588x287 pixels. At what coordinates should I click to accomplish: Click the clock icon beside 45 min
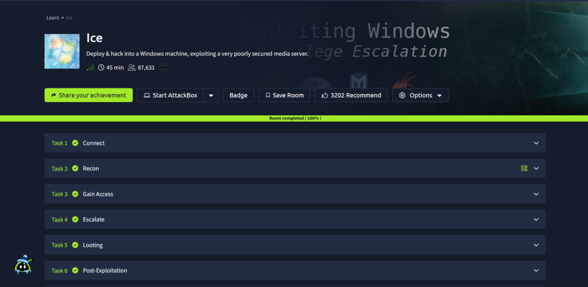pyautogui.click(x=101, y=68)
